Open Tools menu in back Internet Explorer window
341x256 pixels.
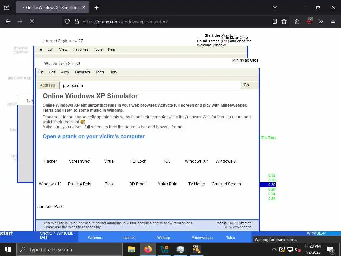tap(98, 49)
